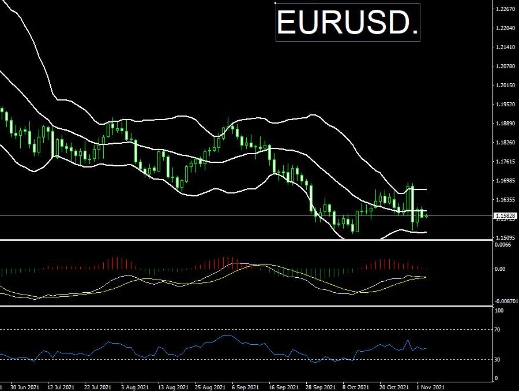The image size is (519, 391).
Task: Select the 1.18890 price level on axis
Action: pos(505,124)
